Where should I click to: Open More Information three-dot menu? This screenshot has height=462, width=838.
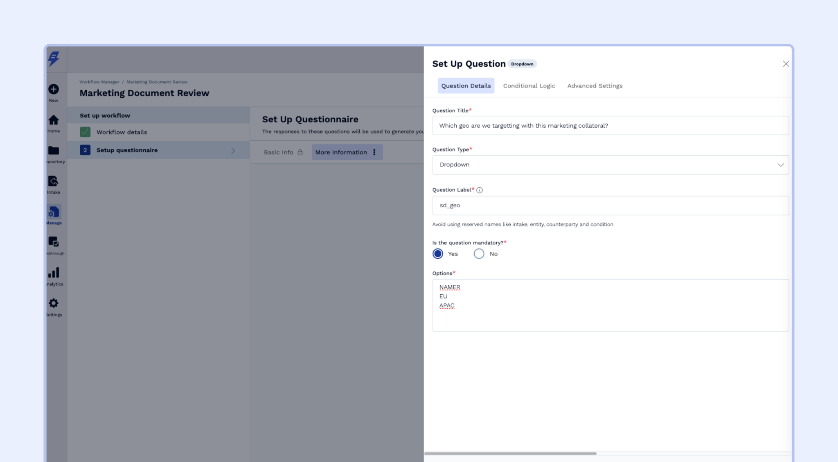pyautogui.click(x=374, y=152)
